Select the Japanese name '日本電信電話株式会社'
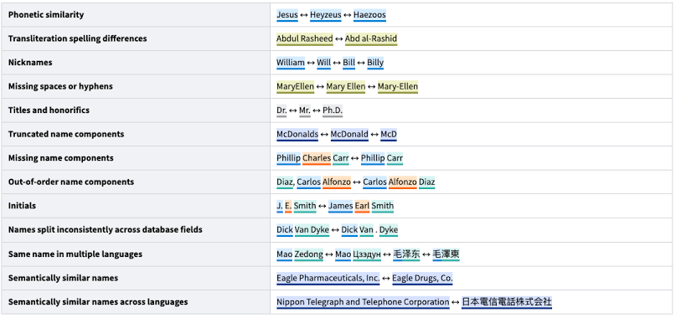 [x=507, y=302]
